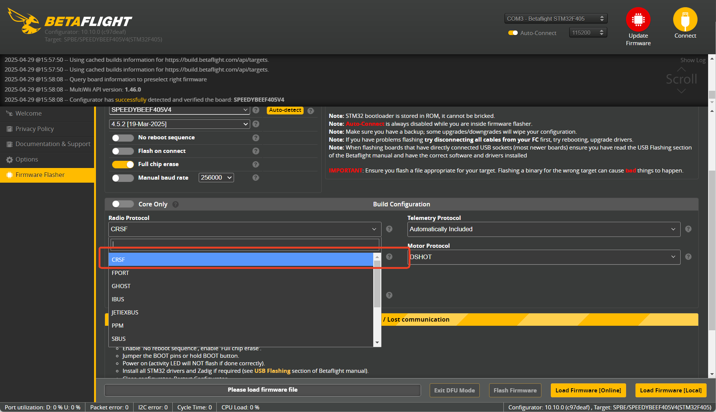Open help for Flash on connect
This screenshot has height=412, width=716.
click(256, 151)
